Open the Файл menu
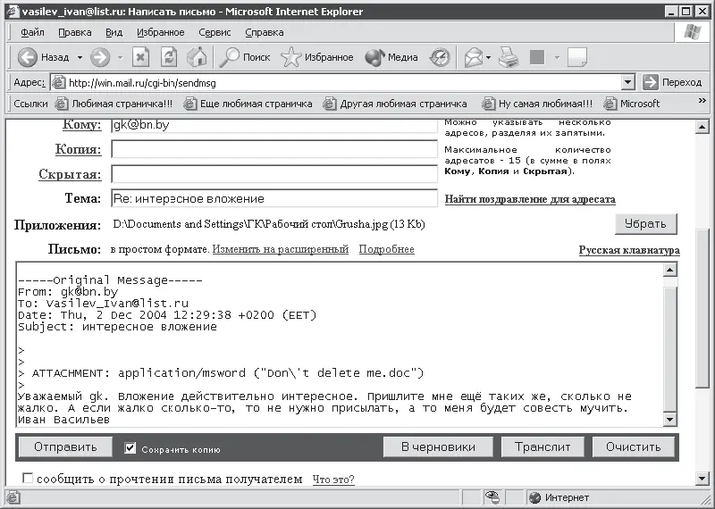Viewport: 715px width, 509px height. coord(32,32)
